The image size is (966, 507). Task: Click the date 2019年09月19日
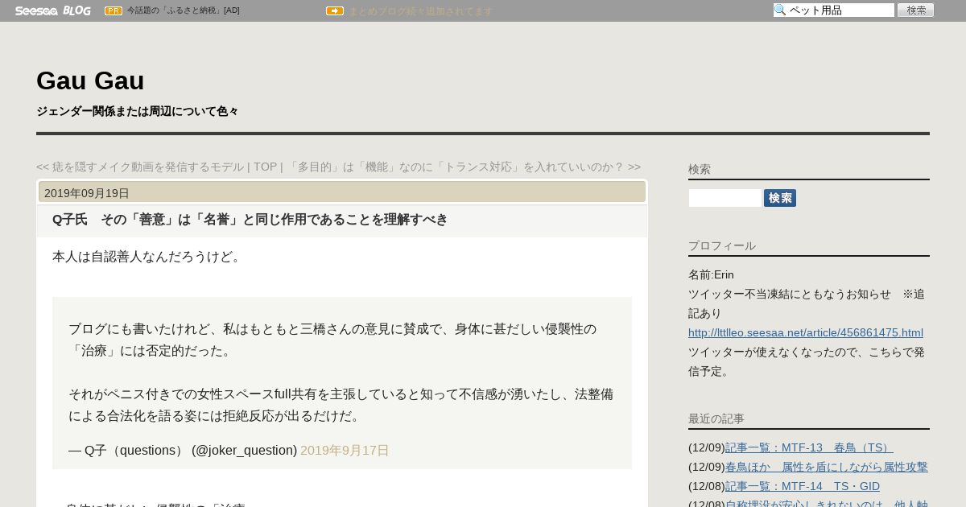click(x=87, y=193)
